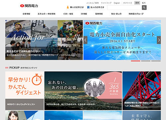Click the Kansai Electric Power header logo

pyautogui.click(x=29, y=6)
